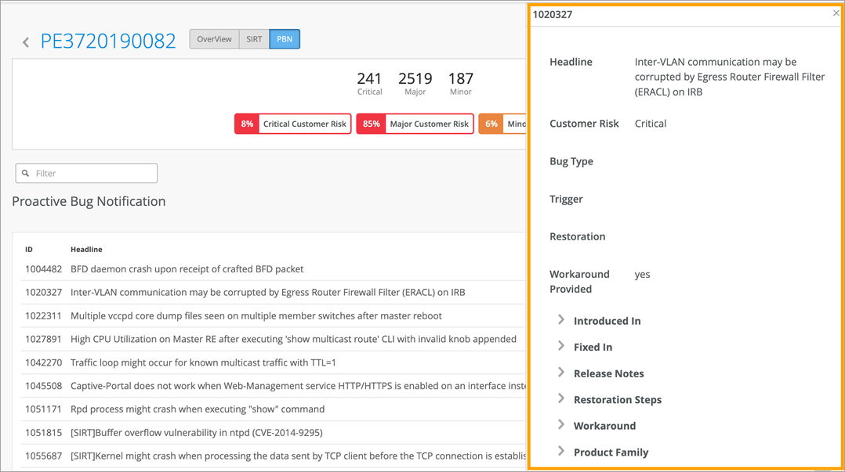Expand the Restoration Steps section

coord(561,398)
